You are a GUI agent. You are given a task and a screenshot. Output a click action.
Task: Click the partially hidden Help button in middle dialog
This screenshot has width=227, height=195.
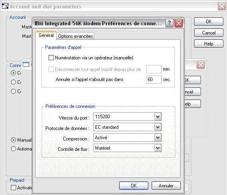(193, 104)
